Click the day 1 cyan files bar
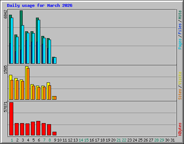This screenshot has height=144, width=184. point(12,41)
